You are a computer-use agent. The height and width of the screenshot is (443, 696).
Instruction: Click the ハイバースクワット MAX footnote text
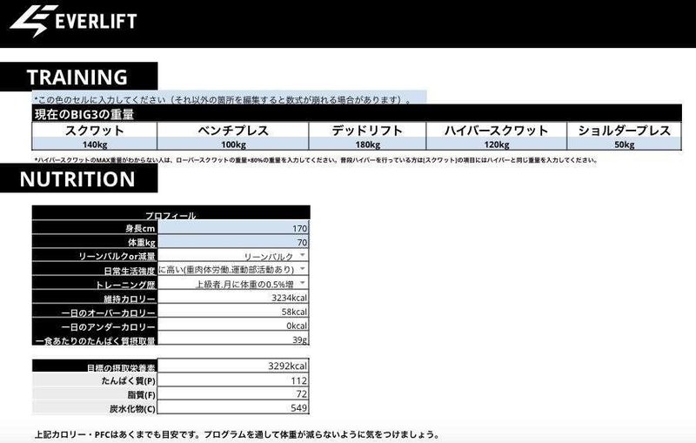(x=316, y=160)
